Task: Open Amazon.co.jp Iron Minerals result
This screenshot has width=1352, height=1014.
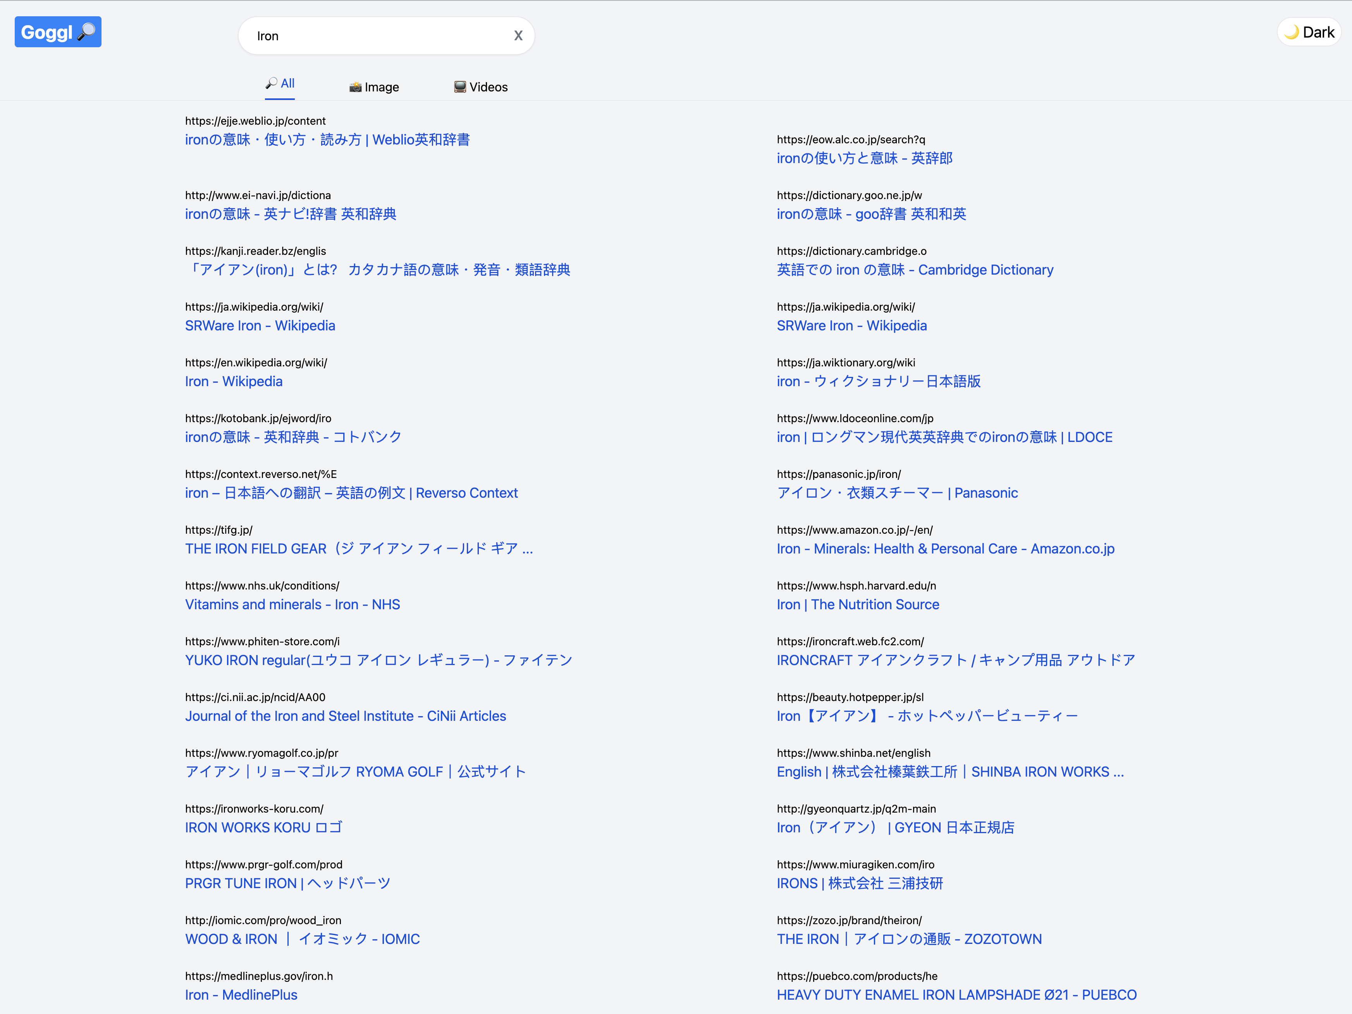Action: (x=945, y=549)
